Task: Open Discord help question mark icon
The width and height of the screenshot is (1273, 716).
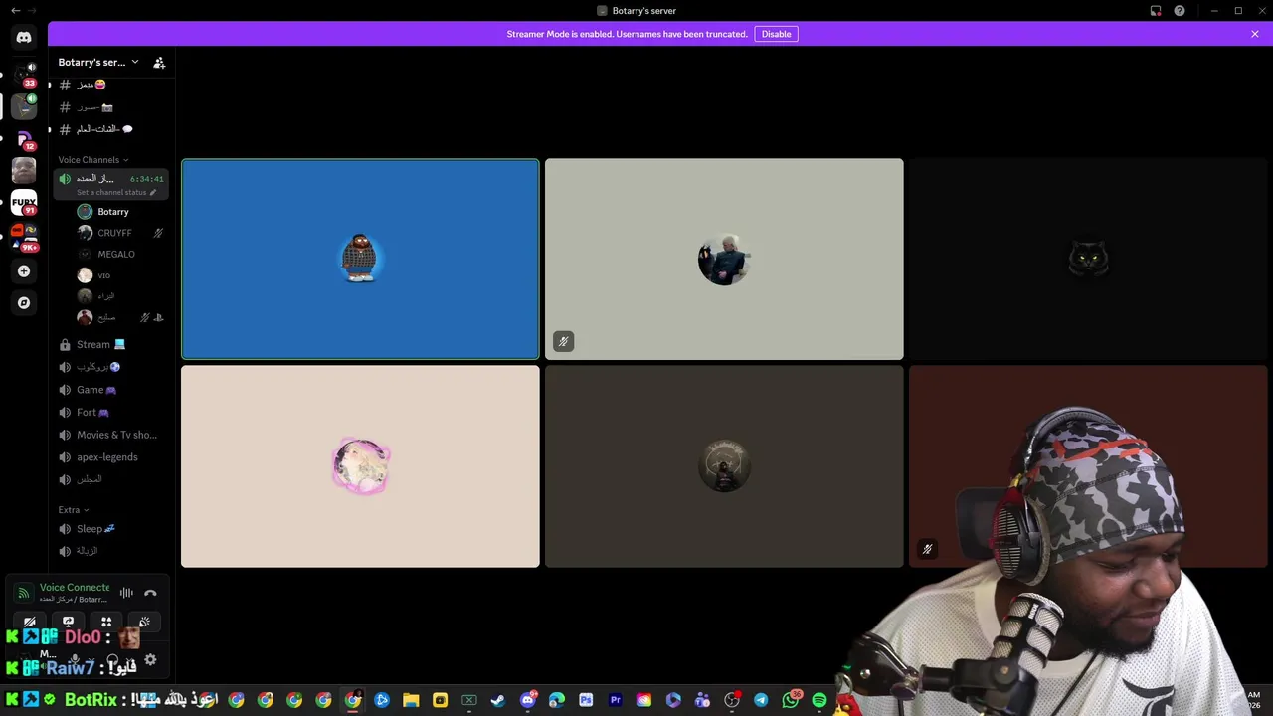Action: pos(1180,11)
